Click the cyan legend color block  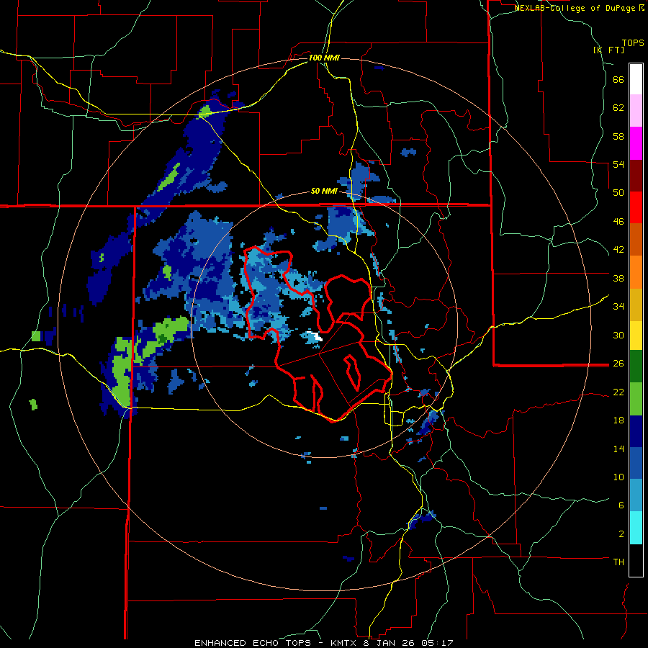pos(636,528)
